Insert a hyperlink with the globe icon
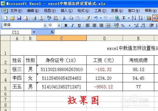The image size is (158, 111). pyautogui.click(x=117, y=18)
